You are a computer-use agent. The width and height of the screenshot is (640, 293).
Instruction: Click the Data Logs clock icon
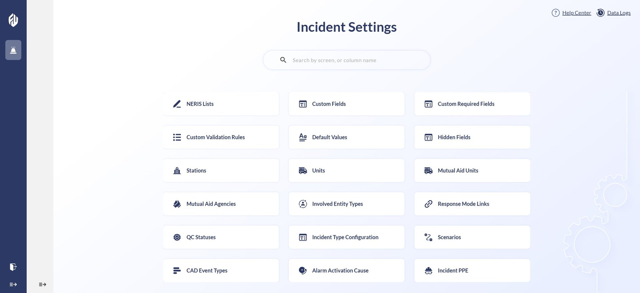point(600,13)
